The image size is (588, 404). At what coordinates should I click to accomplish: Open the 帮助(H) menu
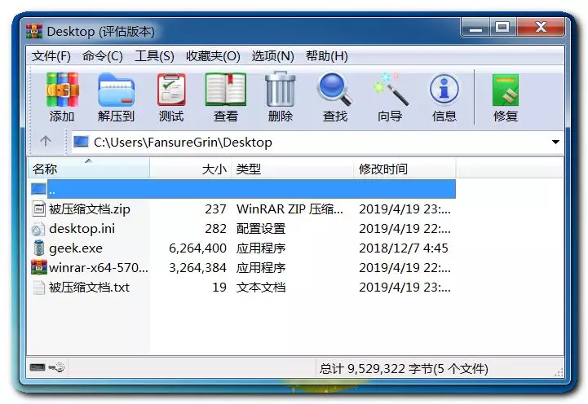click(x=327, y=56)
